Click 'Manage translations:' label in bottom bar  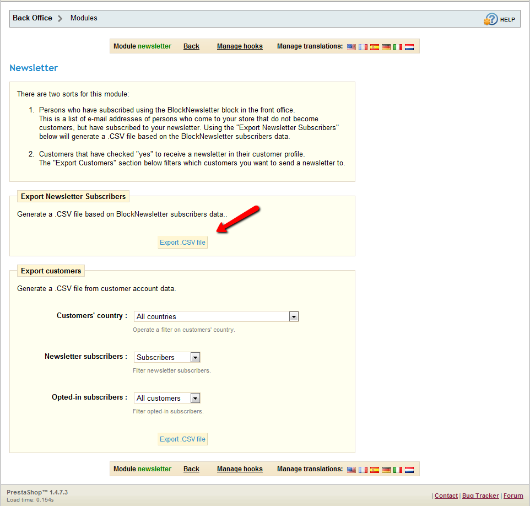click(x=310, y=469)
